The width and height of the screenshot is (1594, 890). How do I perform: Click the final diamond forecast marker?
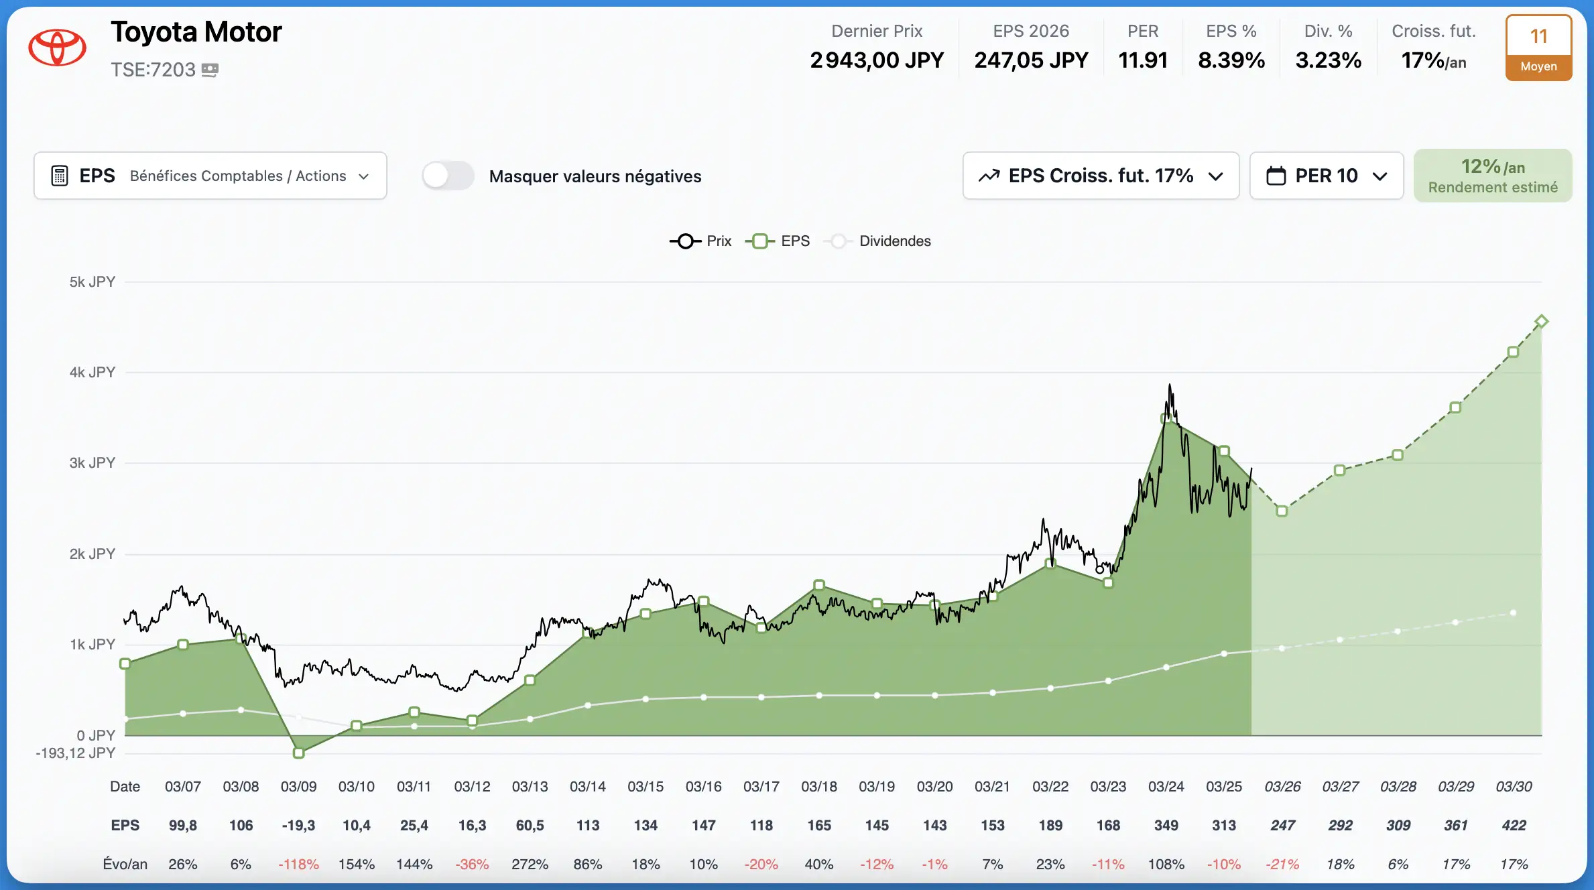point(1541,322)
